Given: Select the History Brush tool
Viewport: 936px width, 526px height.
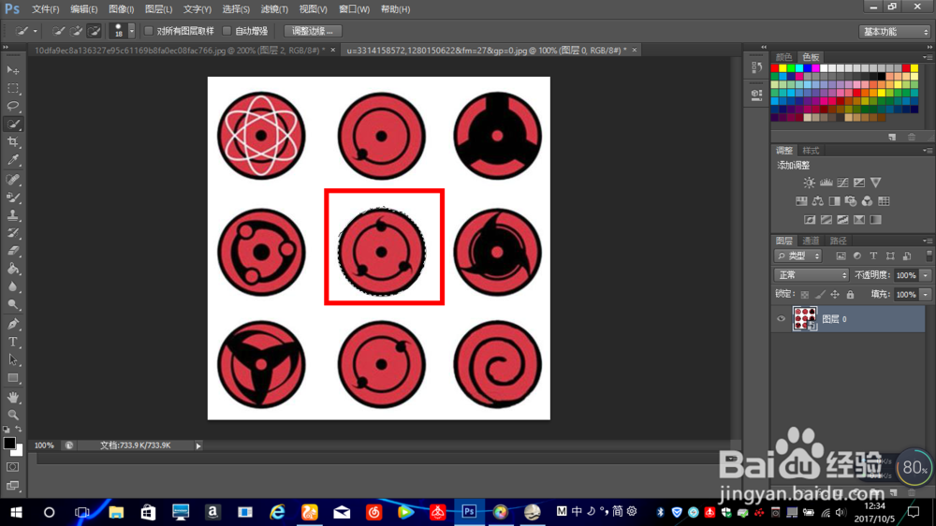Looking at the screenshot, I should 12,233.
